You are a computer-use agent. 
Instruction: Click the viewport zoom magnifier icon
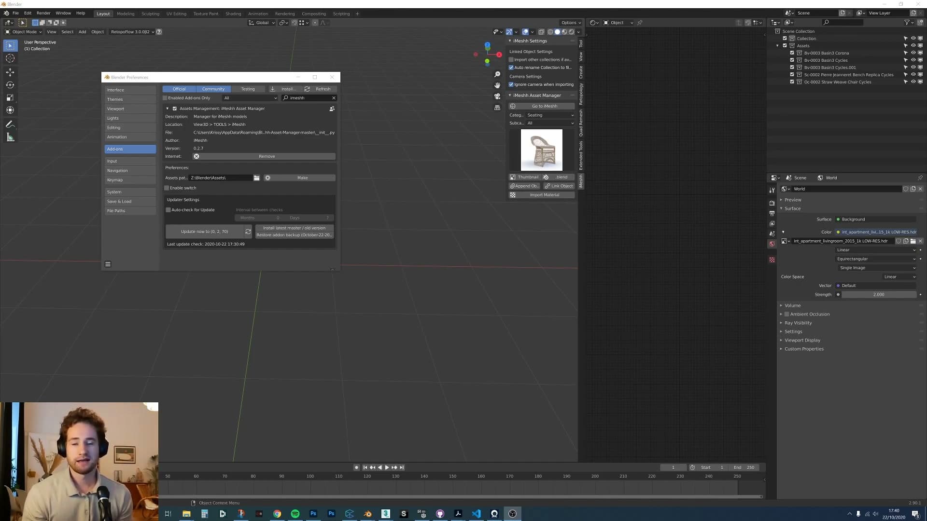pos(497,74)
